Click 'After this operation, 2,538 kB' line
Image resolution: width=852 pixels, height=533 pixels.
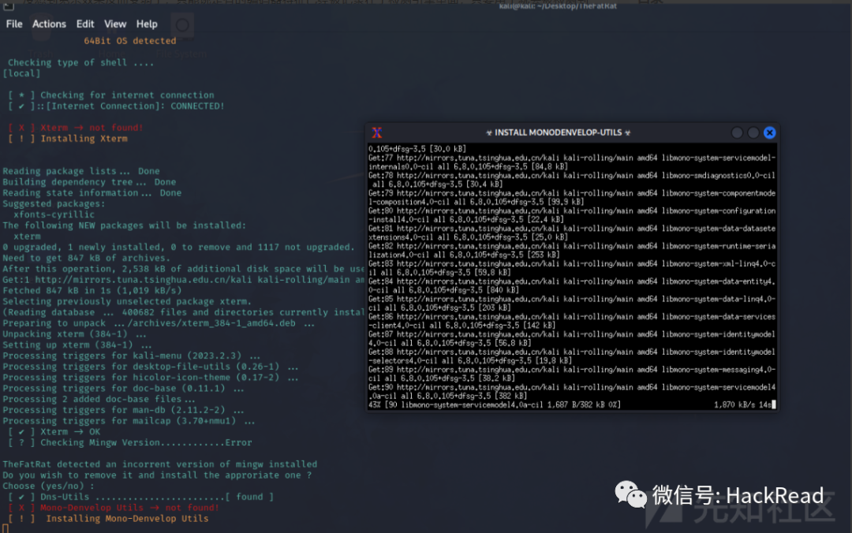click(184, 269)
